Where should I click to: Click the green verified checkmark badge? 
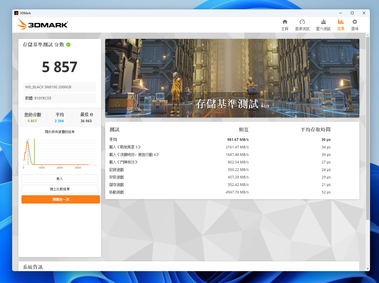[x=68, y=45]
